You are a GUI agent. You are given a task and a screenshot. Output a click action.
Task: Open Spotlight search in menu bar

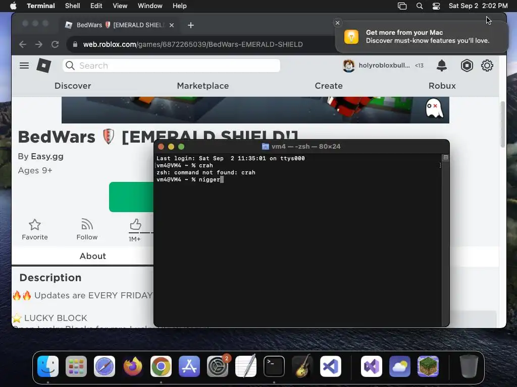click(x=420, y=6)
